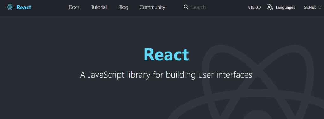
Task: Click the translate Languages icon
Action: pyautogui.click(x=270, y=7)
